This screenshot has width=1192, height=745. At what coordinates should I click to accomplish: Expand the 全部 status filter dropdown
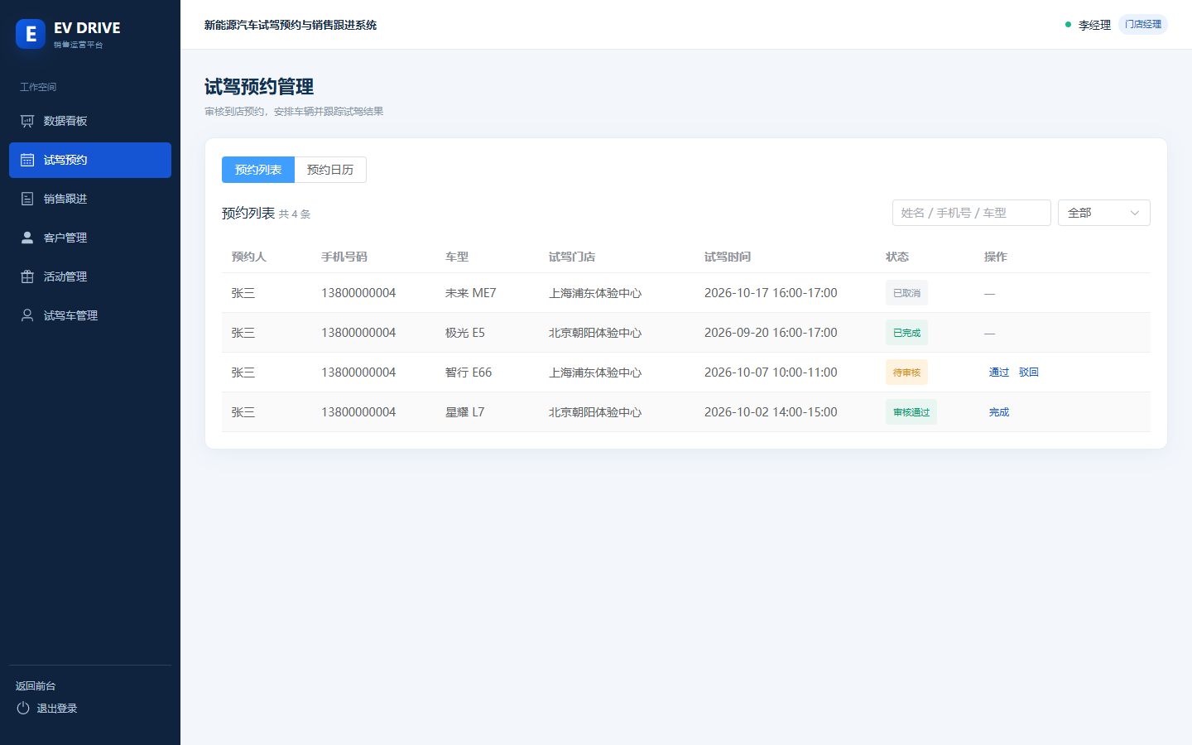(1103, 213)
